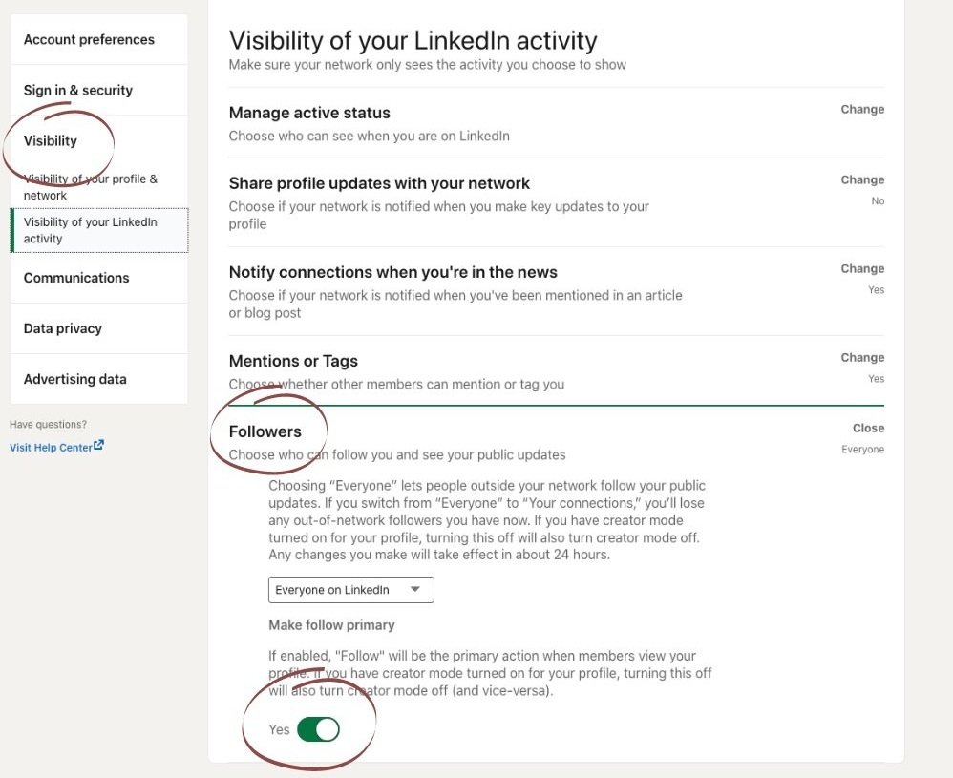Open Account preferences settings section

[x=89, y=39]
